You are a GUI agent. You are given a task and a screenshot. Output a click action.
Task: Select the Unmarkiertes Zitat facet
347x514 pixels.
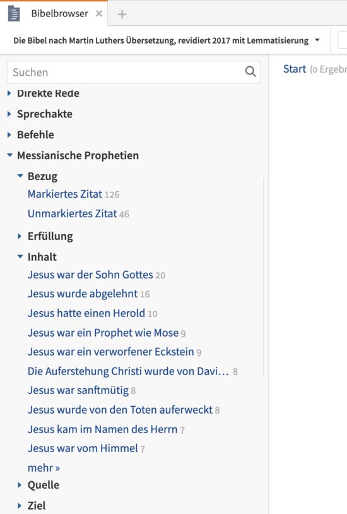[x=73, y=213]
